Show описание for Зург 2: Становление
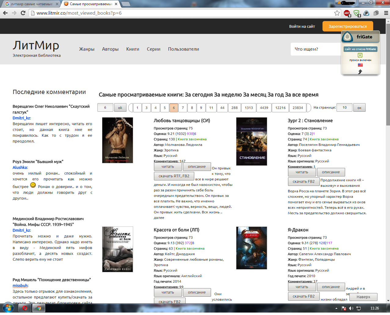Screen dimensions: 390x315 tap(331, 172)
